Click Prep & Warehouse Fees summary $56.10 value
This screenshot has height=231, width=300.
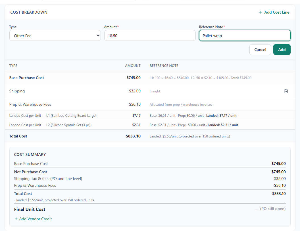[280, 185]
